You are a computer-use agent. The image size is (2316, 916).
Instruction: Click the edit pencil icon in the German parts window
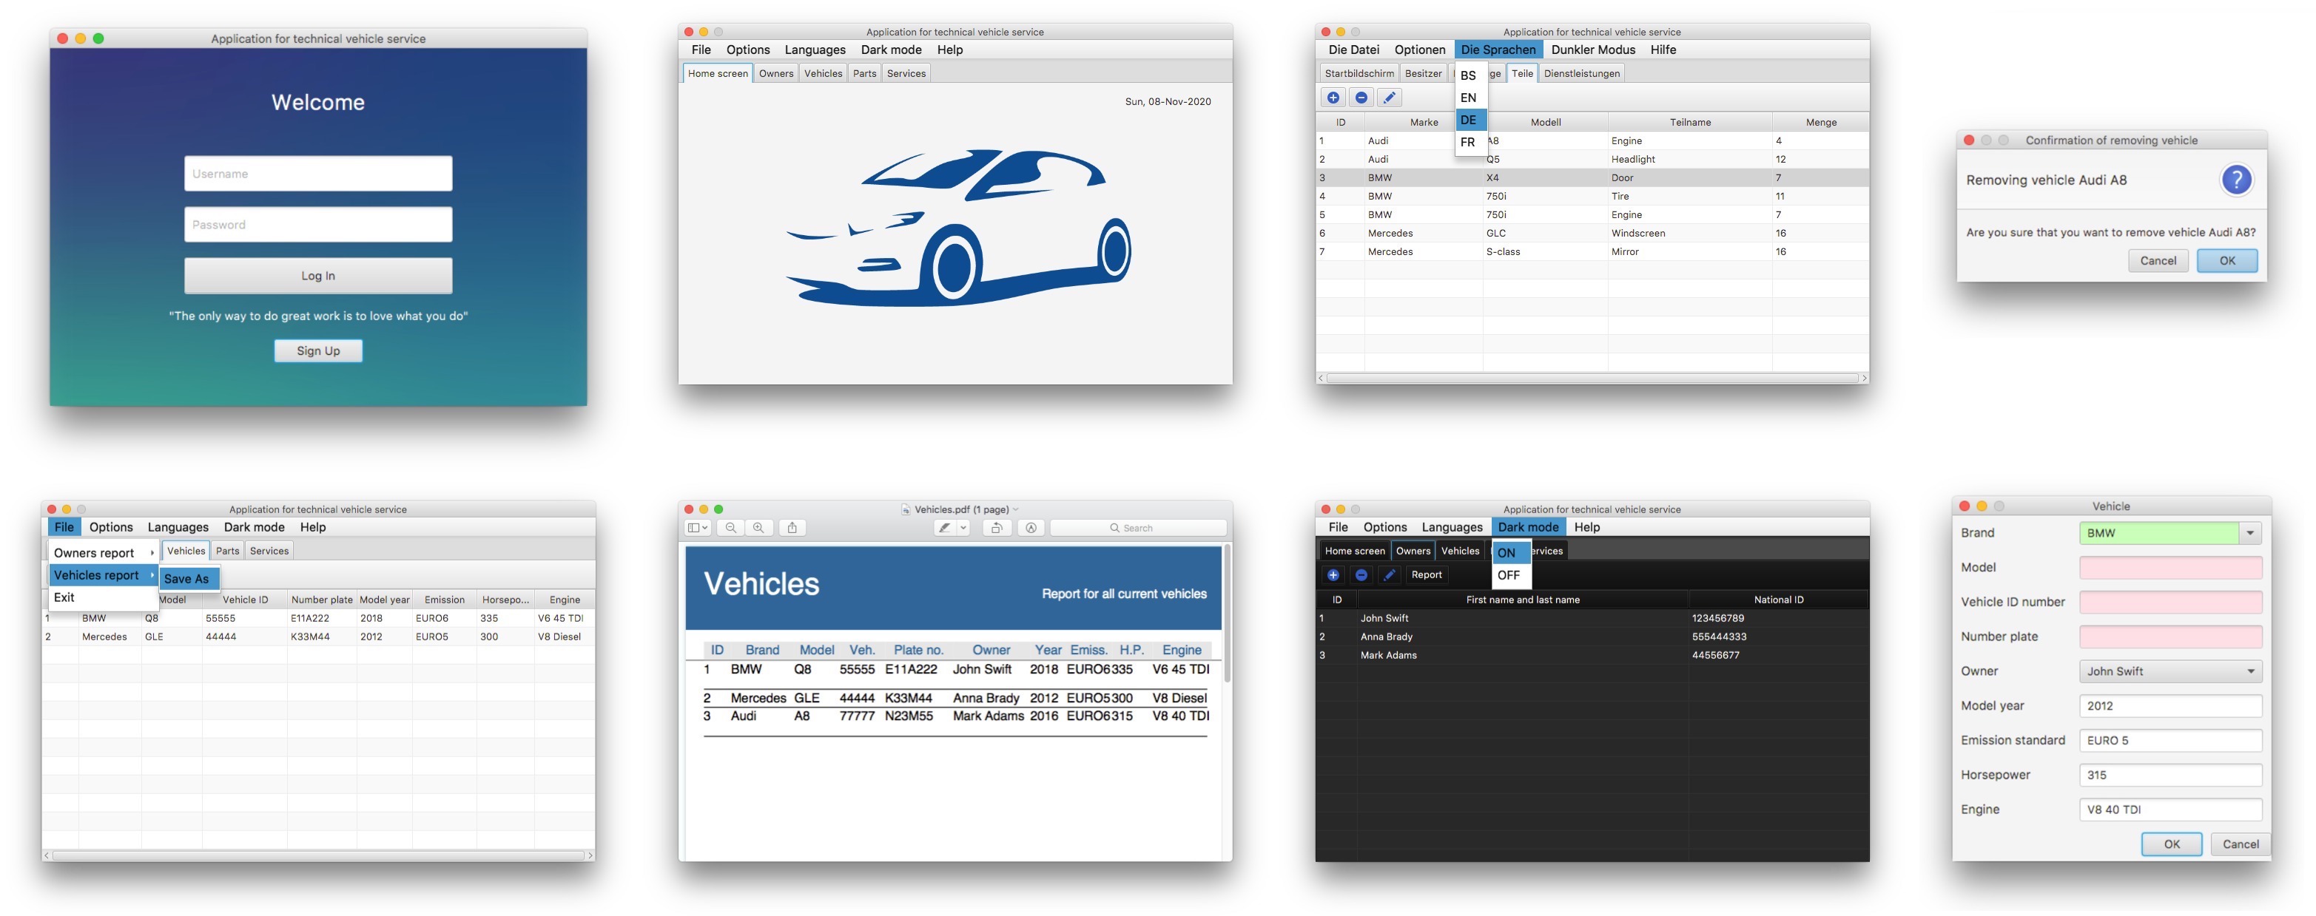(x=1389, y=98)
